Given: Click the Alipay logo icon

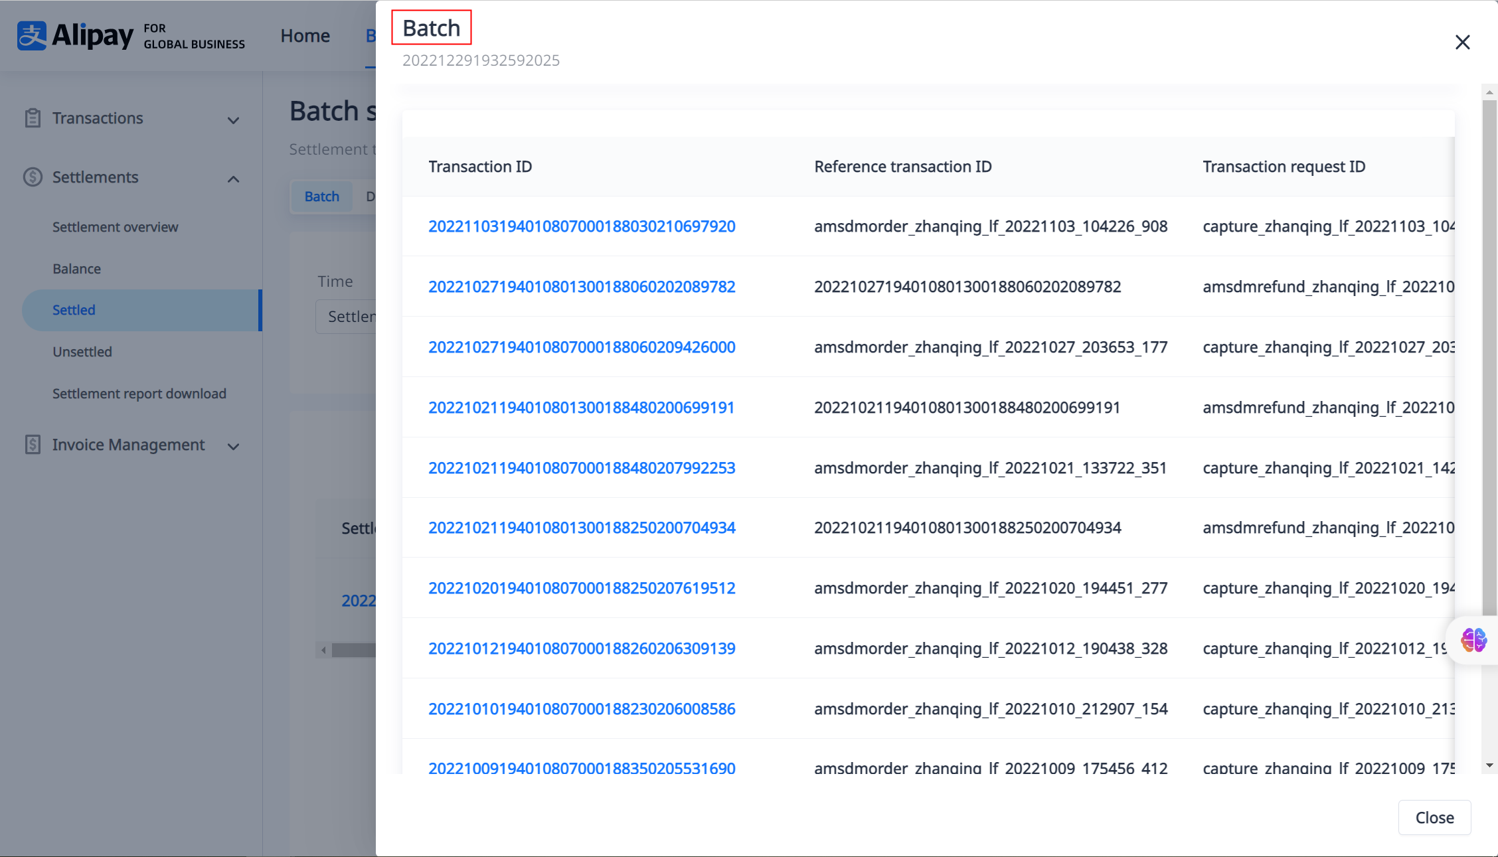Looking at the screenshot, I should [x=32, y=36].
